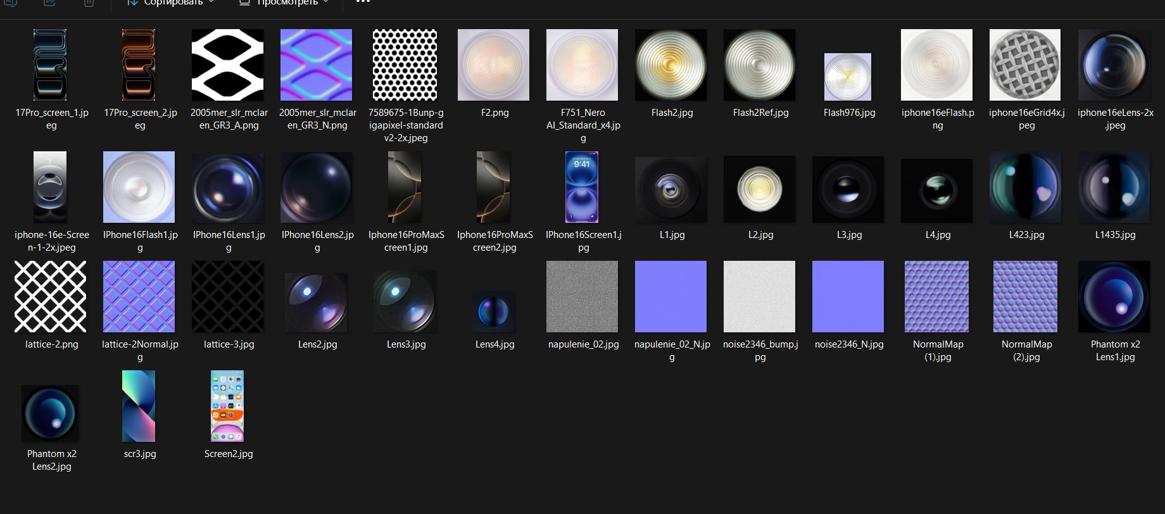Select the Flash2.jpg thumbnail
This screenshot has width=1165, height=514.
(671, 65)
